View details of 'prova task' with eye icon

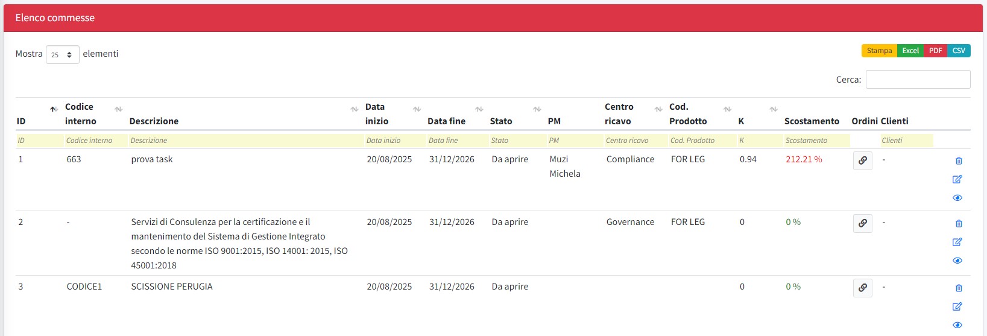[957, 198]
